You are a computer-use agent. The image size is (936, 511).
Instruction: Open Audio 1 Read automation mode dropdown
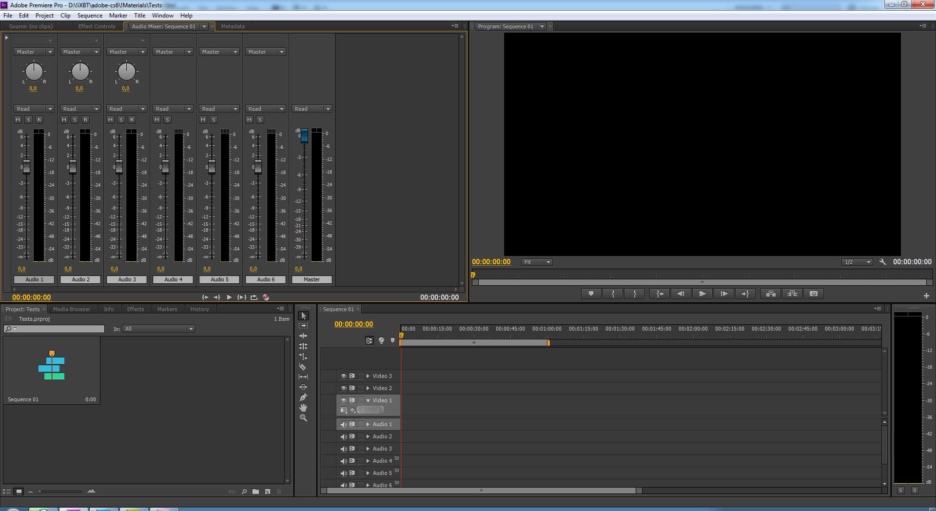(x=34, y=109)
